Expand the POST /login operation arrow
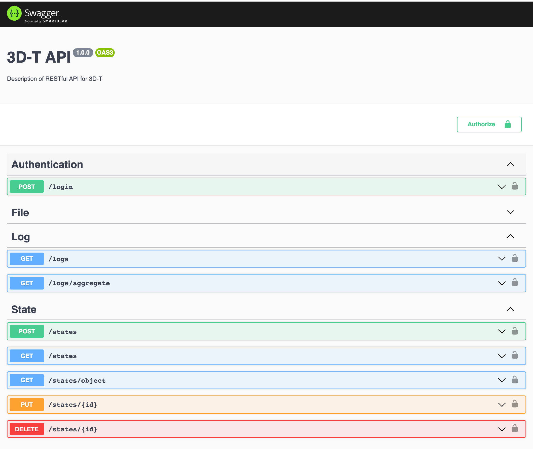Image resolution: width=533 pixels, height=449 pixels. 502,187
